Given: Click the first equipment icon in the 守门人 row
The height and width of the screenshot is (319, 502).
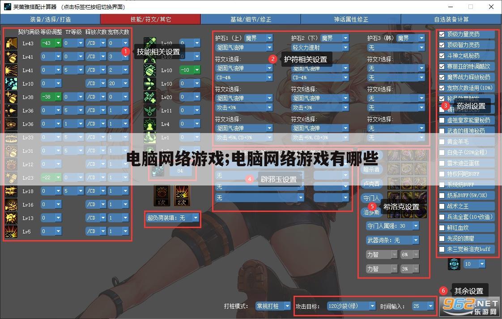Looking at the screenshot, I should point(394,197).
